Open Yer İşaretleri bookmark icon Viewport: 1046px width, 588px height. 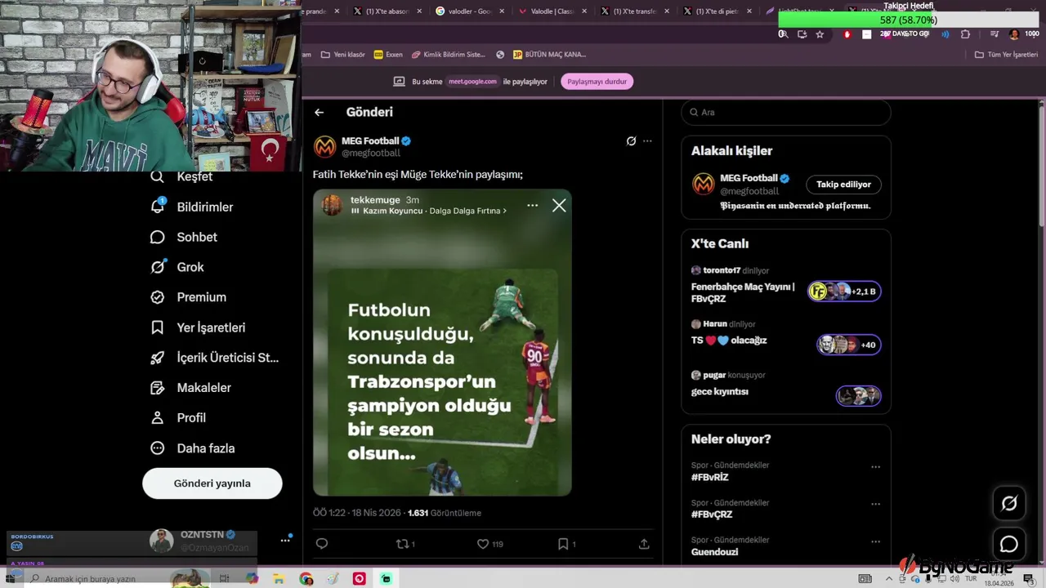pos(158,327)
